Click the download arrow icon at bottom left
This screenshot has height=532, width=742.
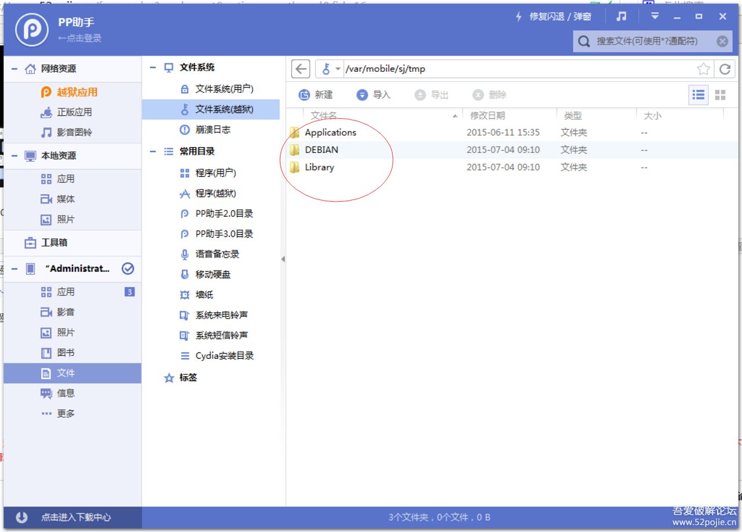click(22, 518)
